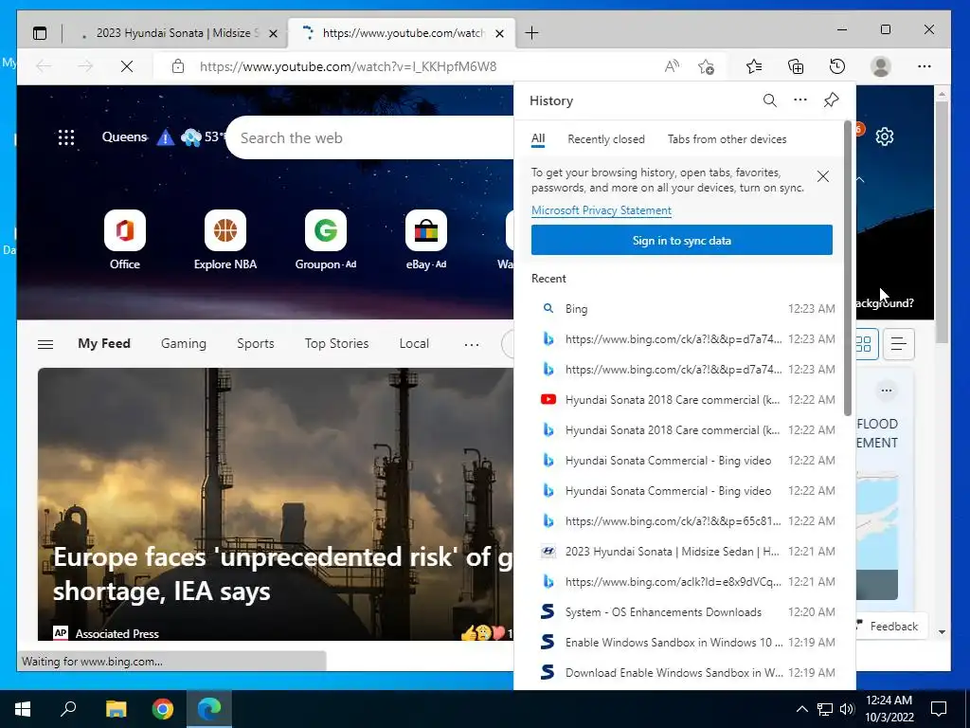Select the YouTube watch tab
The height and width of the screenshot is (728, 970).
click(403, 33)
